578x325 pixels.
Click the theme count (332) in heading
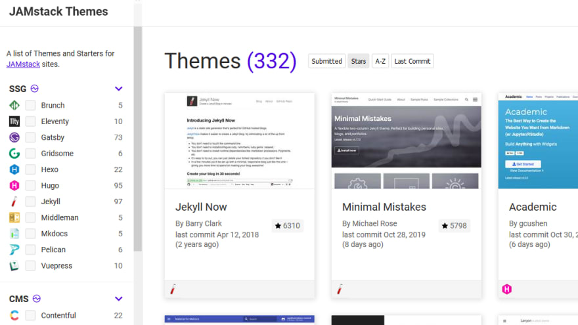(x=272, y=61)
